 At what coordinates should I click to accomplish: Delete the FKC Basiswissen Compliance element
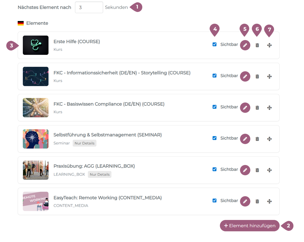pyautogui.click(x=257, y=108)
